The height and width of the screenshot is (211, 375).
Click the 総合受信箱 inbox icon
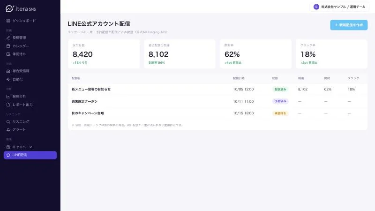tap(8, 71)
